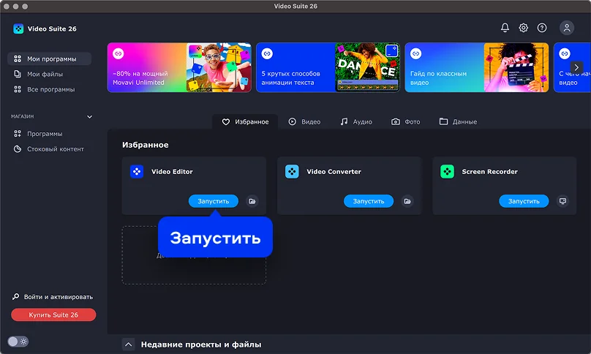Click the Купить Suite 26 button
The height and width of the screenshot is (354, 591).
coord(53,315)
